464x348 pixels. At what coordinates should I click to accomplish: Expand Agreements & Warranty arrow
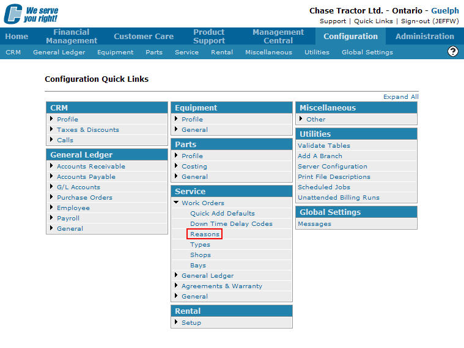click(176, 285)
